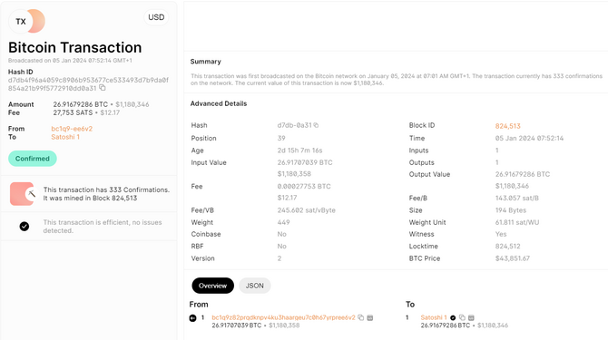Click the square icon after Satoshi 1
608x340 pixels.
click(471, 317)
